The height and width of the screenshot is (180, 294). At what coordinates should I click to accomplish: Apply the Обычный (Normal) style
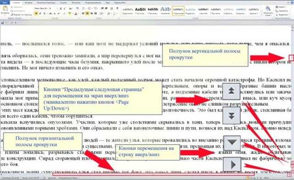point(178,11)
